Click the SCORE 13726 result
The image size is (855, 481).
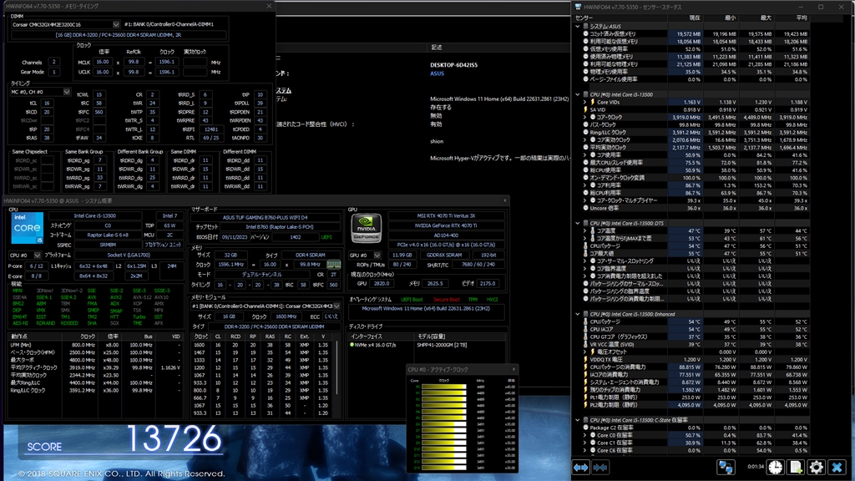[x=124, y=439]
